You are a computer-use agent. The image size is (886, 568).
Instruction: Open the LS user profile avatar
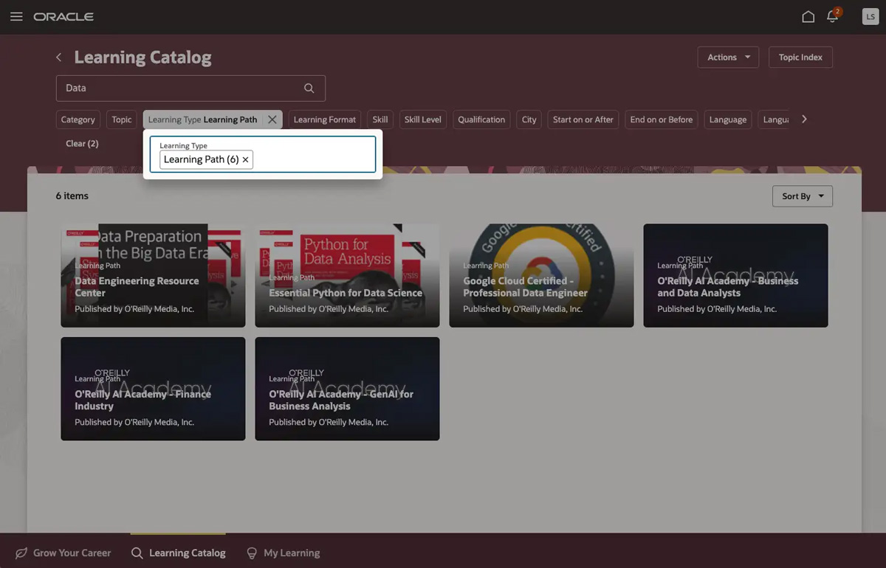(x=870, y=16)
